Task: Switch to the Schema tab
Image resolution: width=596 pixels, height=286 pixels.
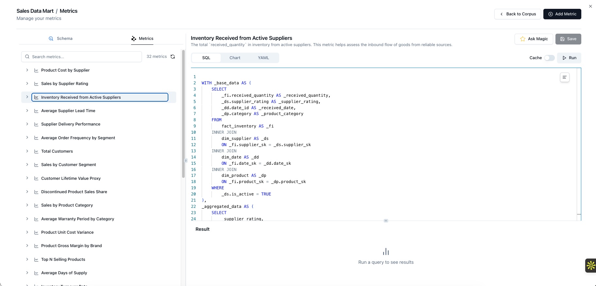Action: [60, 39]
